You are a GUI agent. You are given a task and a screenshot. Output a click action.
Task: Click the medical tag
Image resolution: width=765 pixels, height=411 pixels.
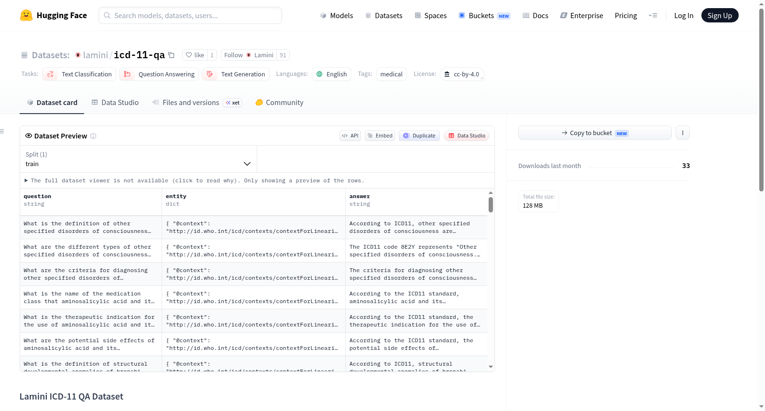[x=392, y=74]
